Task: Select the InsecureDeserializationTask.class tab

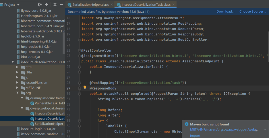Action: click(146, 5)
